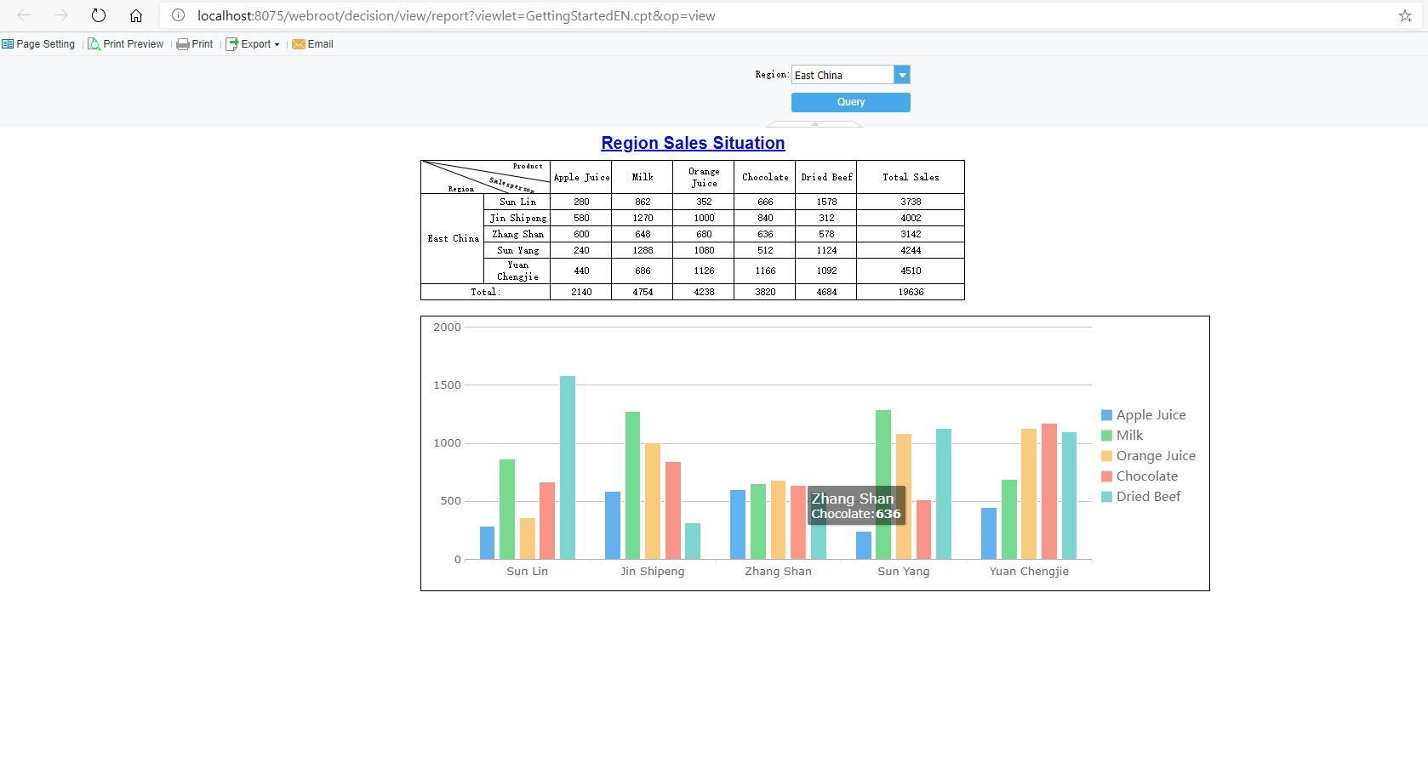This screenshot has height=758, width=1428.
Task: Bookmark this page with star icon
Action: coord(1405,15)
